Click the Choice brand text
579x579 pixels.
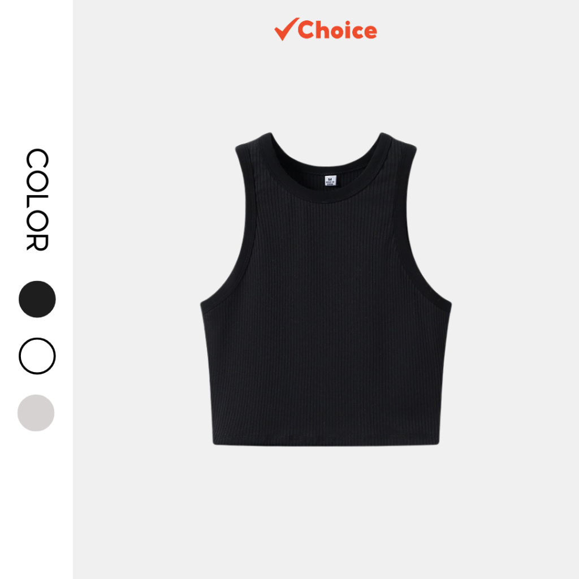337,30
